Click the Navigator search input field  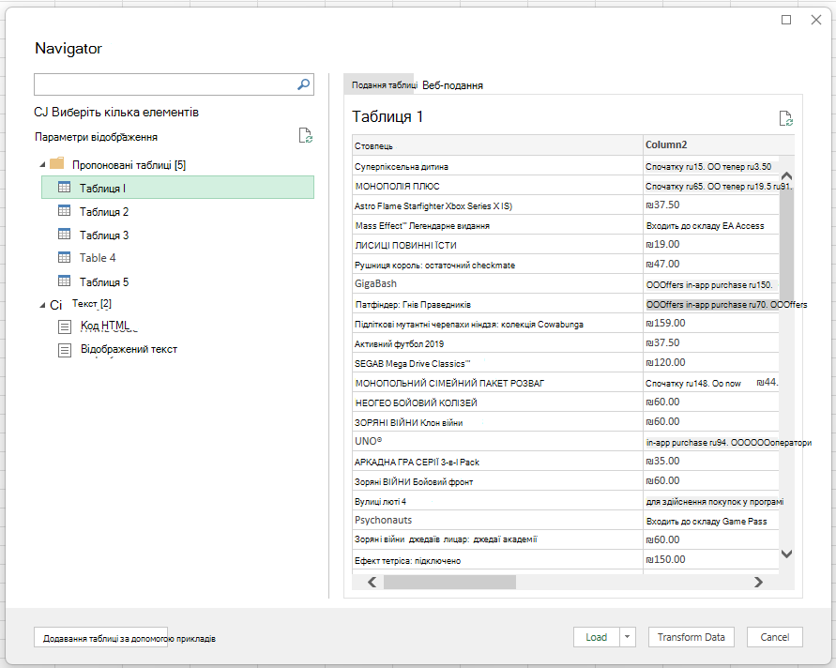(165, 84)
